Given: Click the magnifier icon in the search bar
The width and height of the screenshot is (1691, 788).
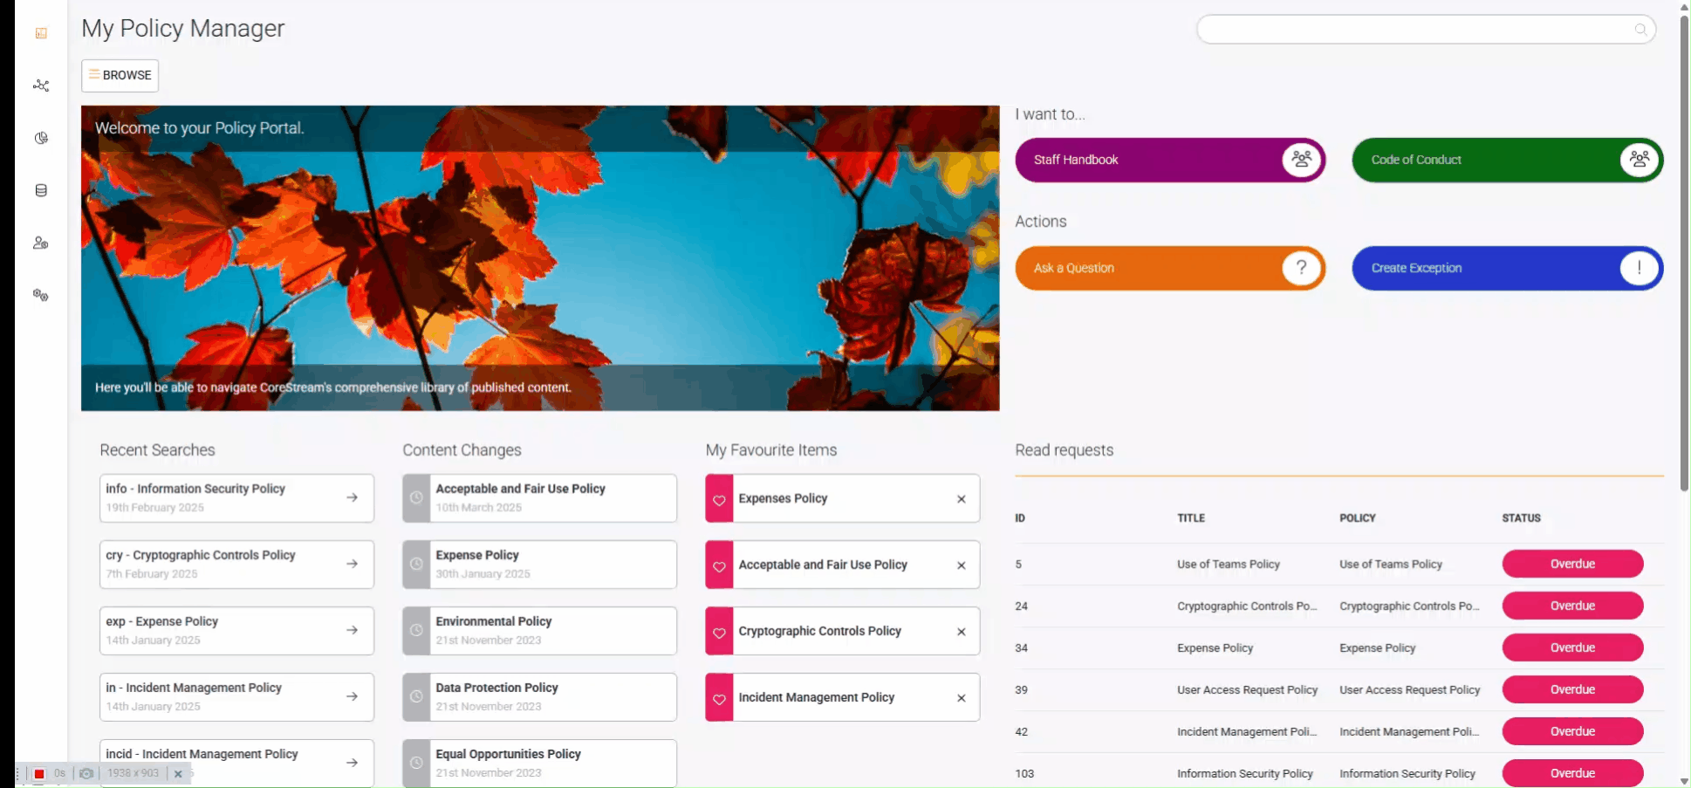Looking at the screenshot, I should [1640, 29].
